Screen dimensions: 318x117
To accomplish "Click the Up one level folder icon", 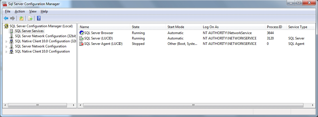I will pyautogui.click(x=21, y=18).
